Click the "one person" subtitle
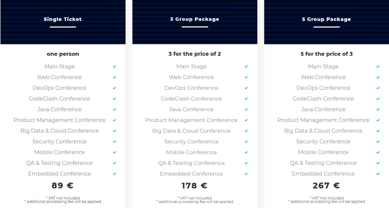Screen dimensions: 389x208 click(x=63, y=54)
